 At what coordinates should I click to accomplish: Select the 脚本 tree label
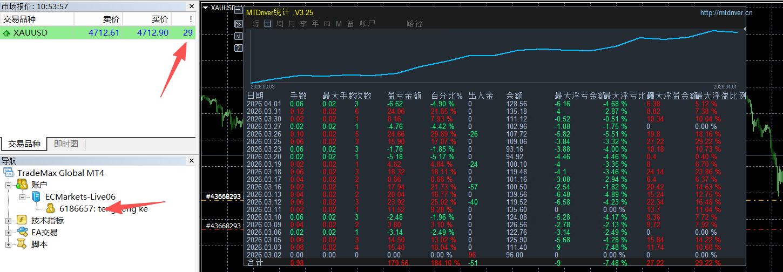coord(39,244)
